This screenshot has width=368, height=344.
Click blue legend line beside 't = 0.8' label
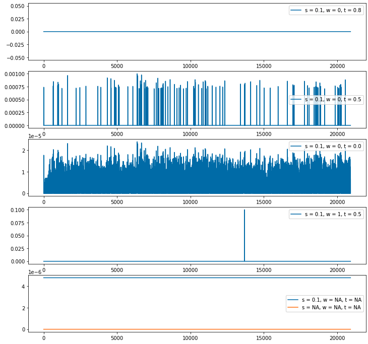tap(296, 10)
